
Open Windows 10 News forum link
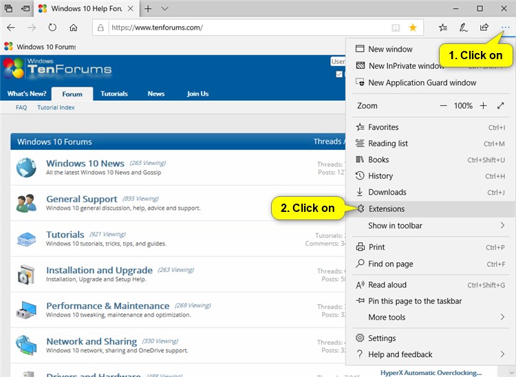tap(85, 163)
